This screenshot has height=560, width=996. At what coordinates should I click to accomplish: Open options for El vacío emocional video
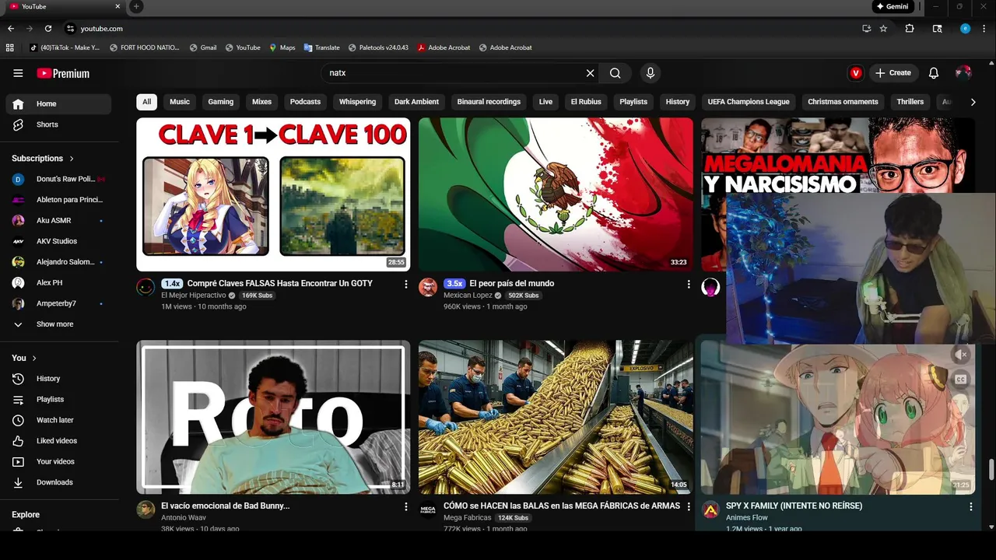405,507
